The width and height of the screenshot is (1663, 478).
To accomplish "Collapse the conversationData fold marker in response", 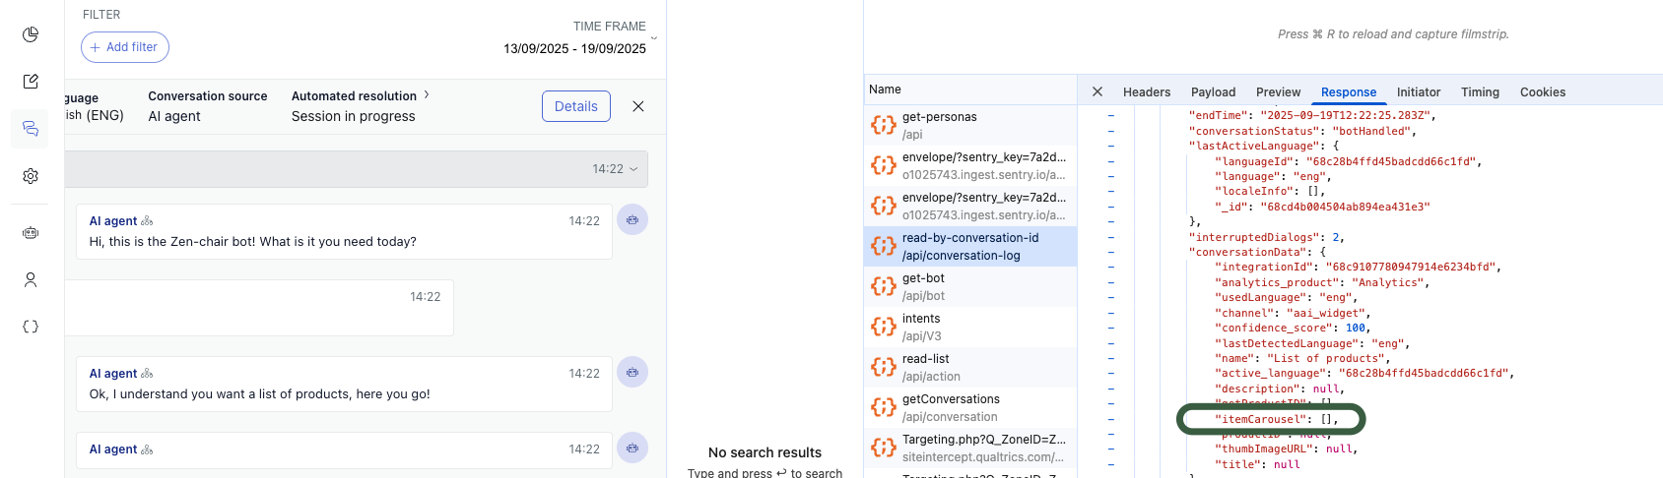I will click(x=1111, y=252).
